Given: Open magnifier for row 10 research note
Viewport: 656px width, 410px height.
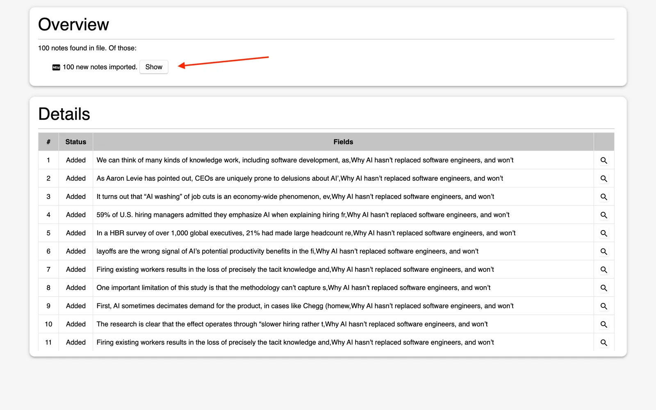Looking at the screenshot, I should pyautogui.click(x=604, y=324).
